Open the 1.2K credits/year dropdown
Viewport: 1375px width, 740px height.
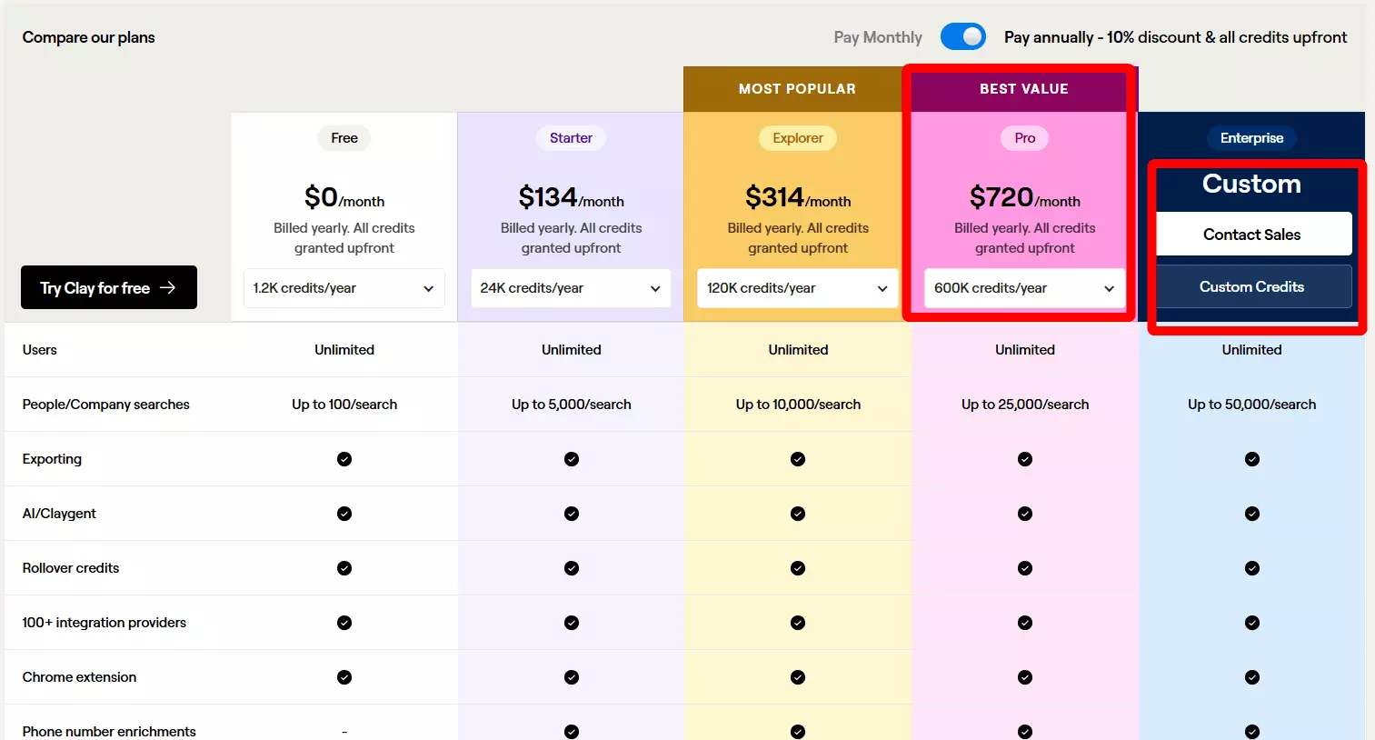(x=344, y=288)
